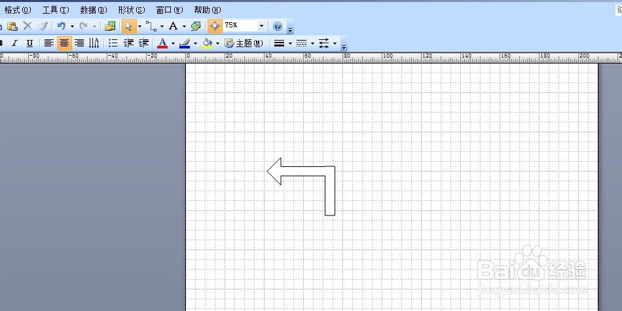The width and height of the screenshot is (622, 311).
Task: Align text to the left
Action: [49, 43]
